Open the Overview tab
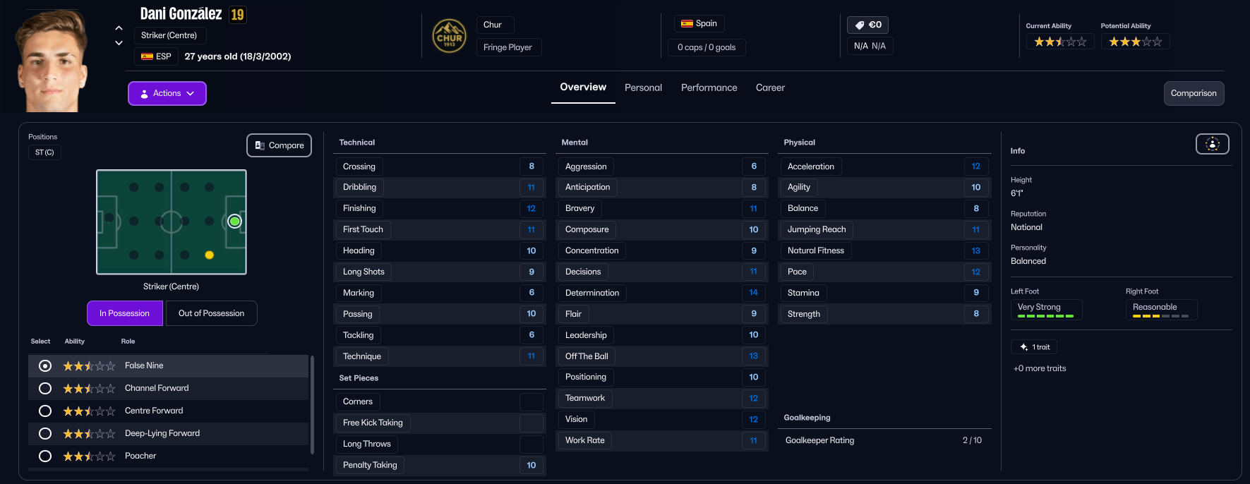This screenshot has width=1250, height=484. click(583, 87)
